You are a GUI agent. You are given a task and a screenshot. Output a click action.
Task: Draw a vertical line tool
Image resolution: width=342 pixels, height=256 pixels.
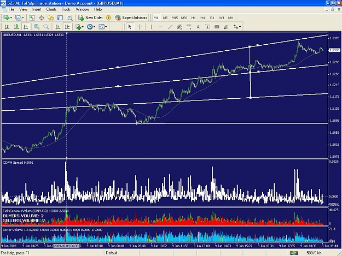pos(151,27)
